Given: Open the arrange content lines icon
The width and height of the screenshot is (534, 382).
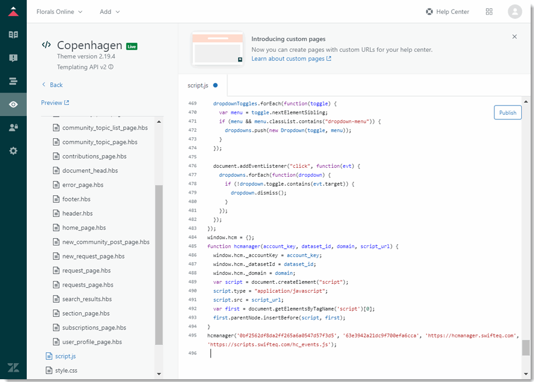Looking at the screenshot, I should 13,81.
